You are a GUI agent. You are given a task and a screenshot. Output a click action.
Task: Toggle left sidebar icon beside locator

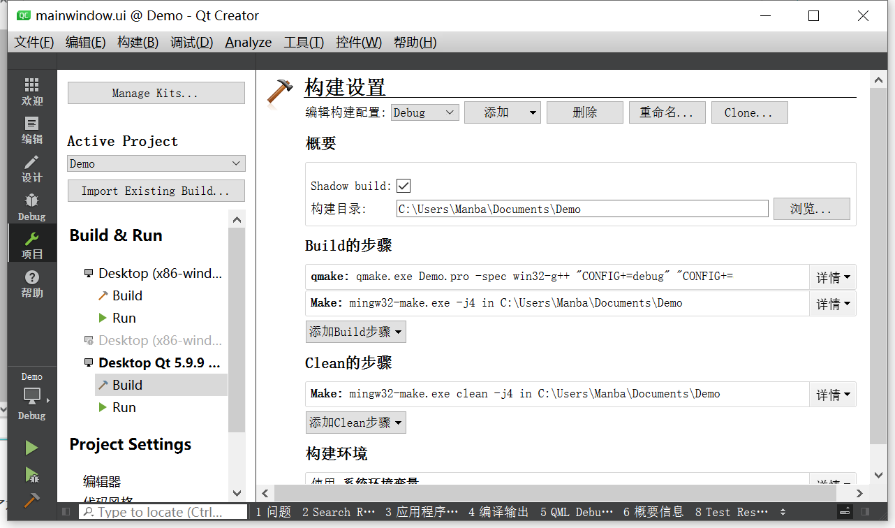pyautogui.click(x=66, y=512)
